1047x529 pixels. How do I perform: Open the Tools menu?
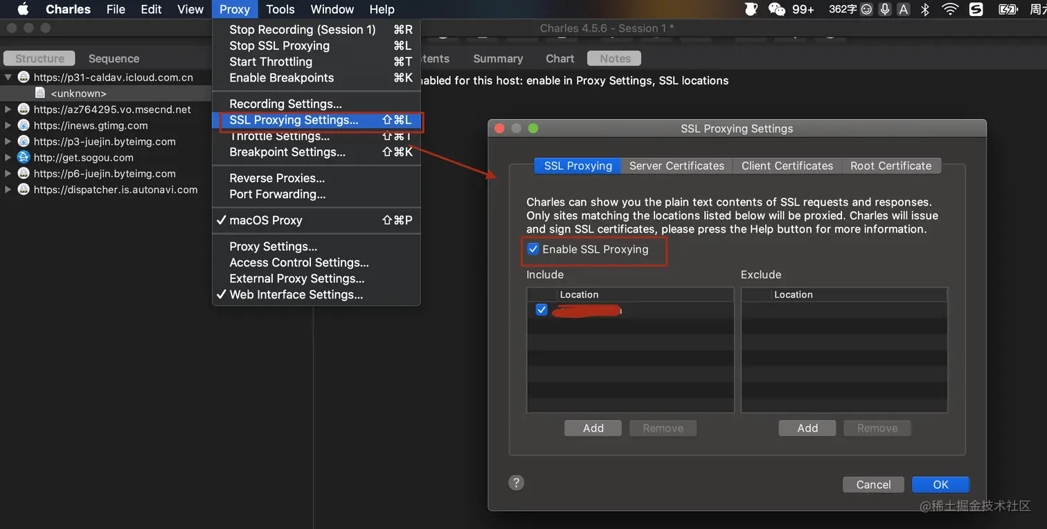pyautogui.click(x=280, y=9)
